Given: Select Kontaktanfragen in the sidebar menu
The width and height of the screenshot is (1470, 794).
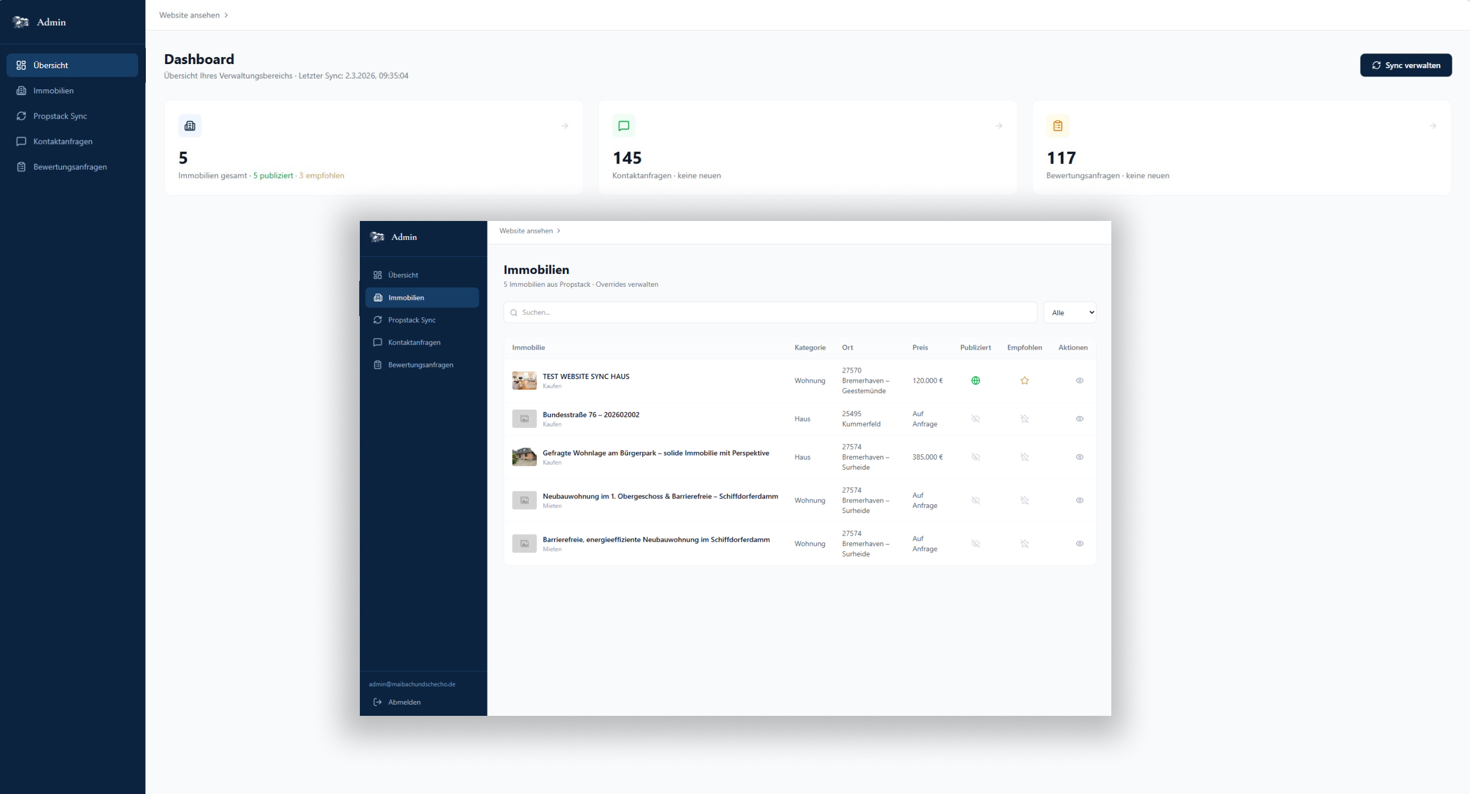Looking at the screenshot, I should (x=414, y=342).
